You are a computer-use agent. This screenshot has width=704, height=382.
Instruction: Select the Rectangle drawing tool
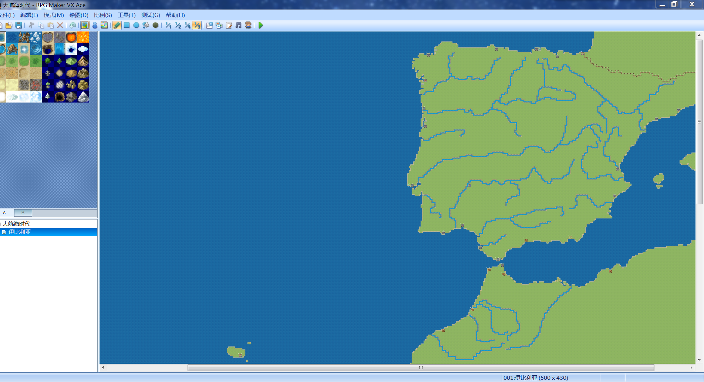[127, 25]
